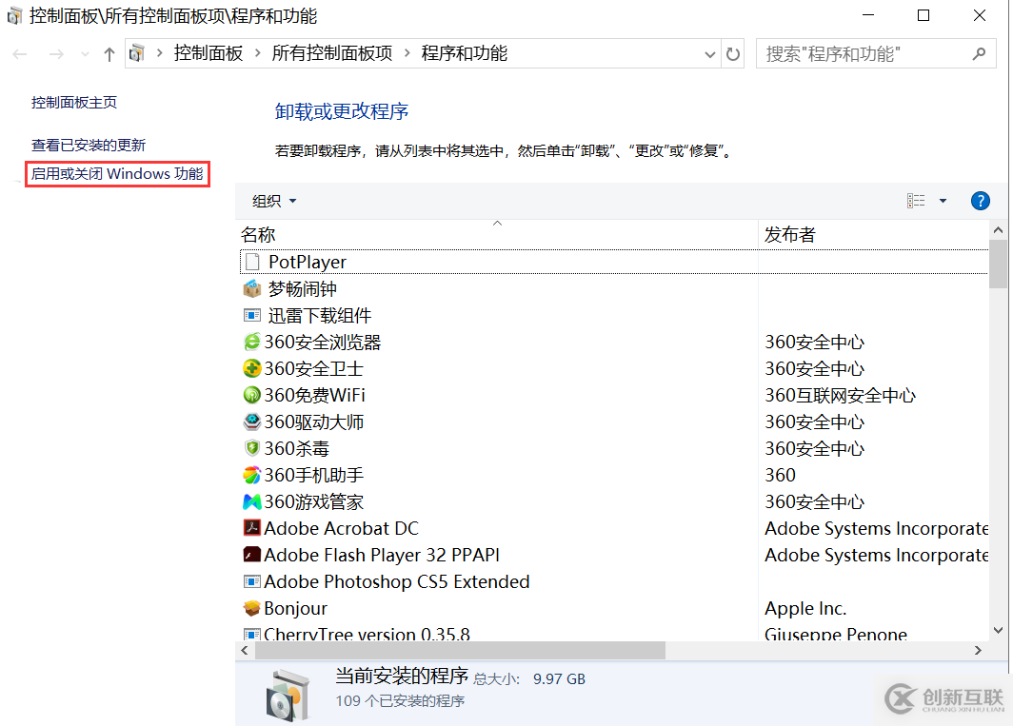
Task: Open 启用或关闭 Windows 功能 link
Action: tap(117, 174)
